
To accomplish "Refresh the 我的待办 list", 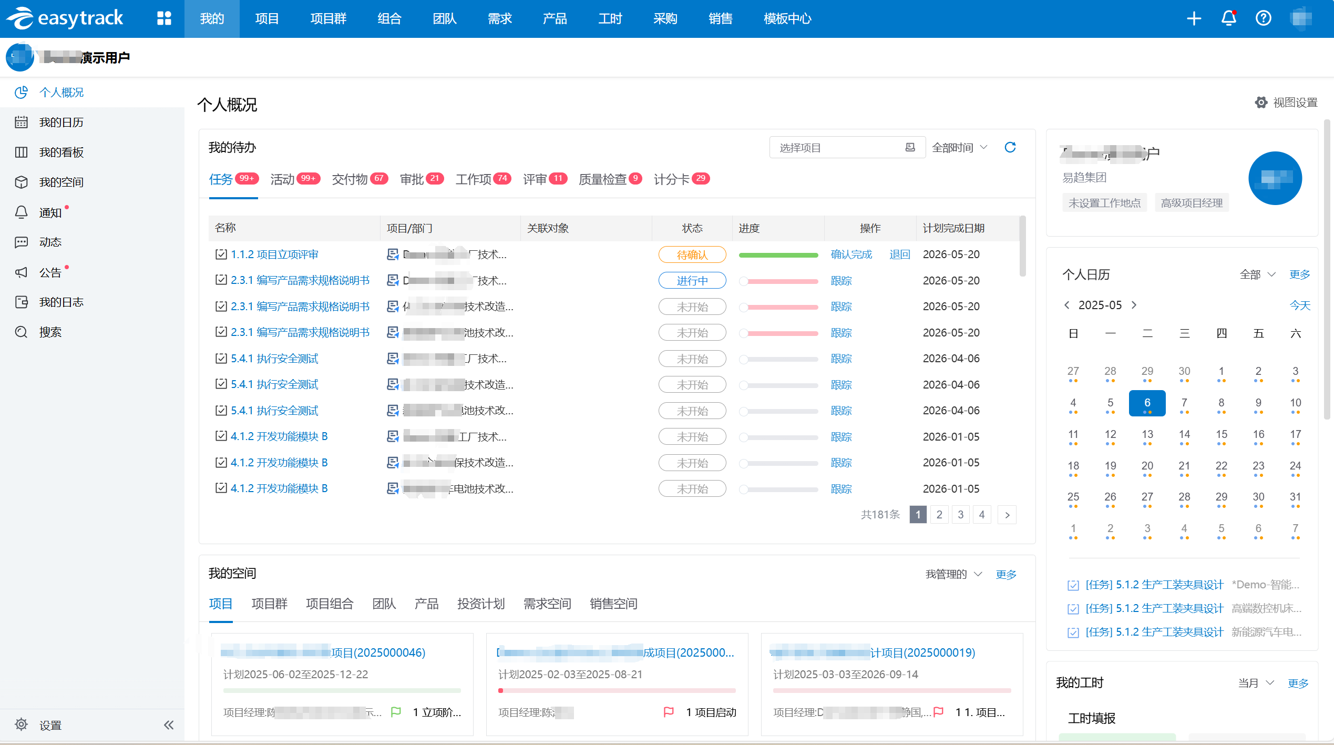I will [x=1010, y=147].
